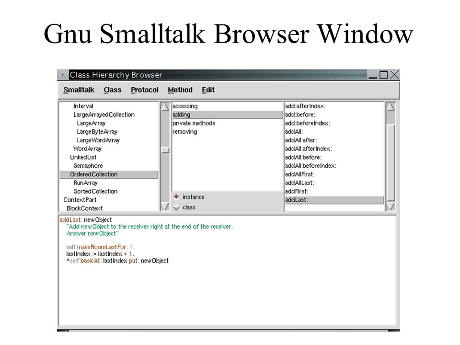
Task: Choose the adding protocol
Action: click(x=227, y=115)
